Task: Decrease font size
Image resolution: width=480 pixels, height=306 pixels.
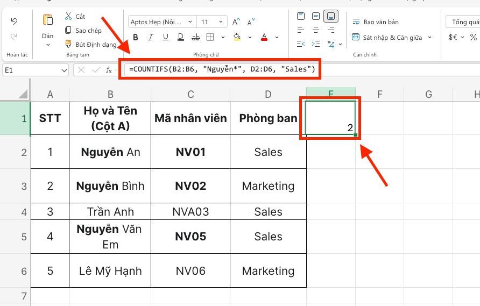Action: [x=251, y=22]
